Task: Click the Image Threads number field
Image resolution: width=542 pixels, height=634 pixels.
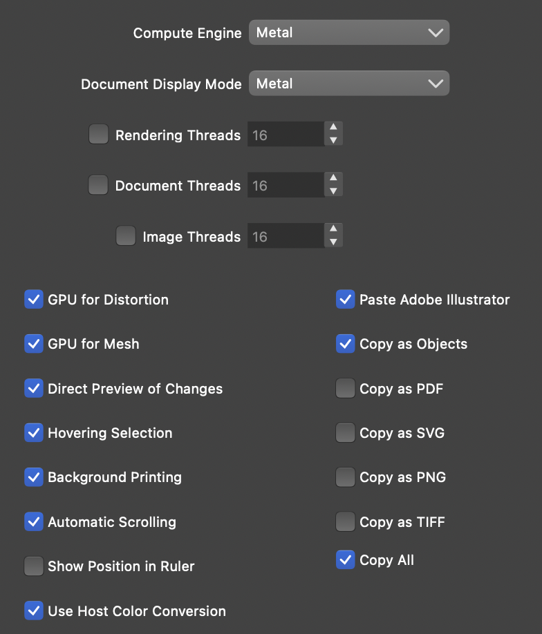Action: pos(286,236)
